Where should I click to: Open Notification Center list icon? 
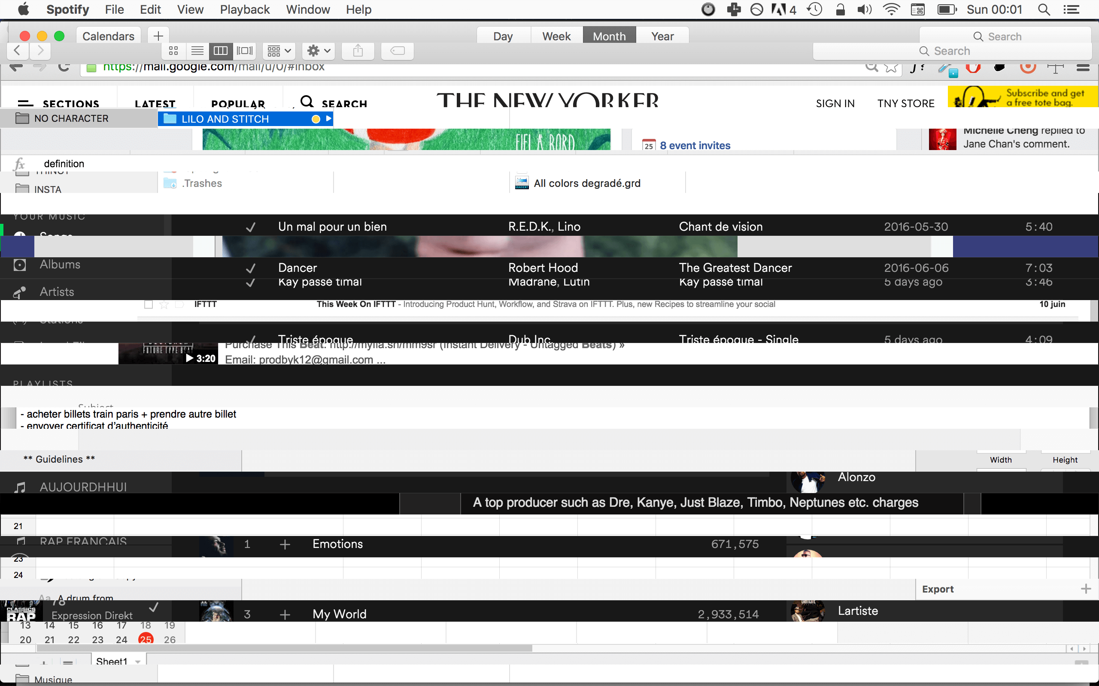(x=1072, y=9)
